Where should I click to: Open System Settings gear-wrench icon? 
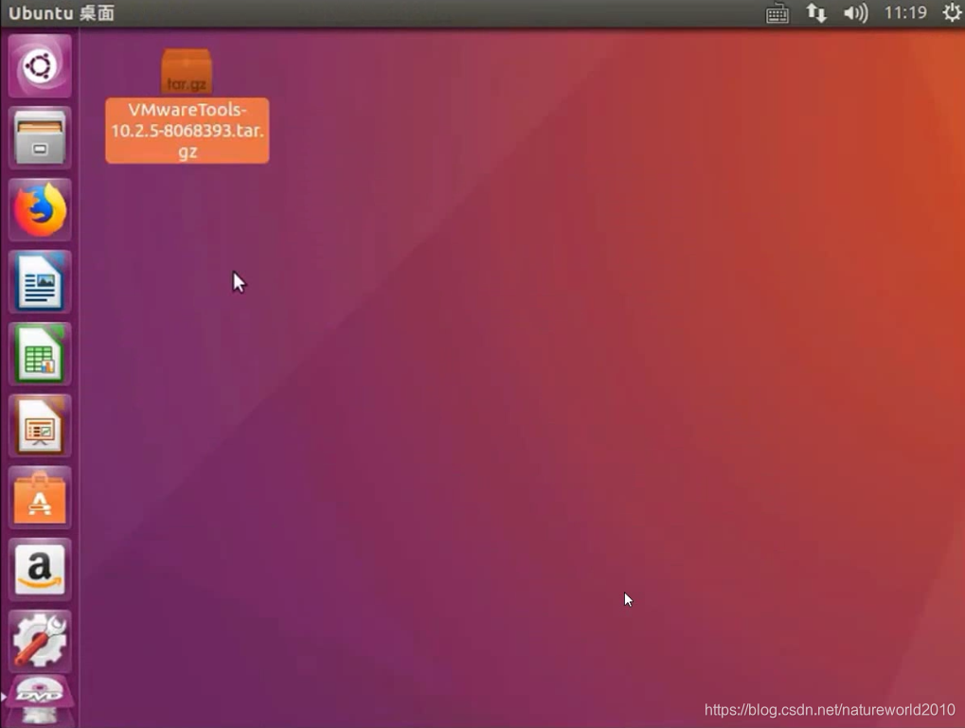[x=40, y=641]
